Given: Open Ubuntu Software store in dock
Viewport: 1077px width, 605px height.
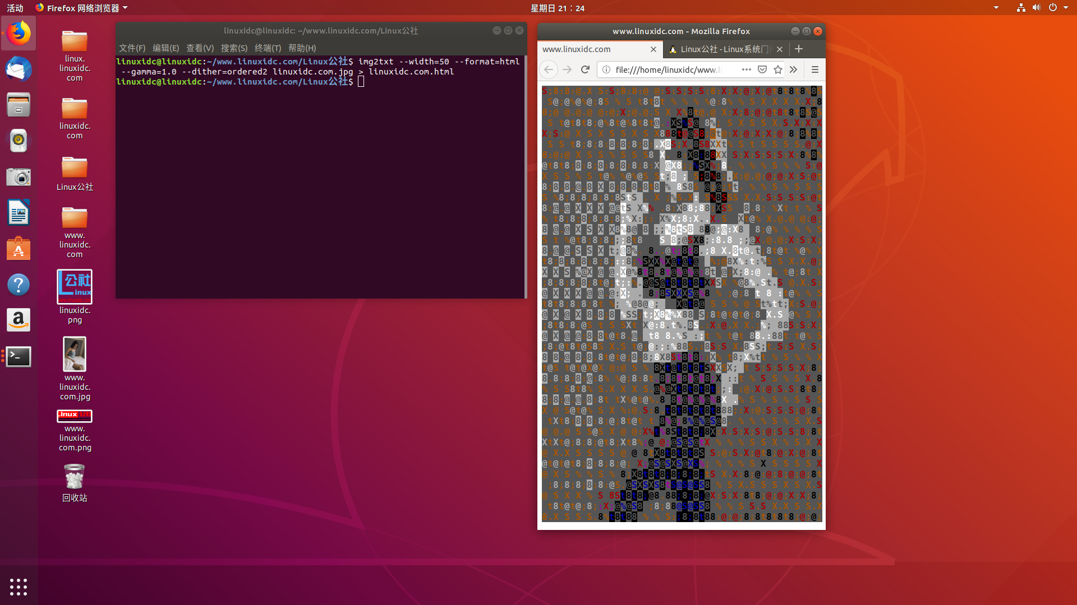Looking at the screenshot, I should coord(19,249).
